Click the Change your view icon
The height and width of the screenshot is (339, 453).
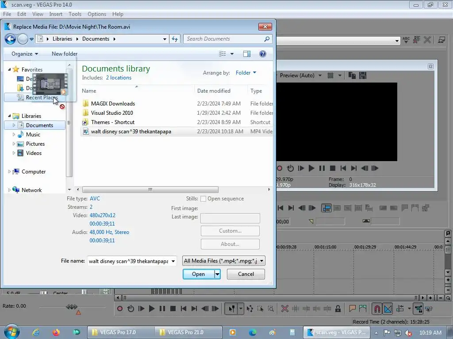pyautogui.click(x=222, y=54)
